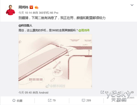Click the Android source link of repost

coord(43,93)
